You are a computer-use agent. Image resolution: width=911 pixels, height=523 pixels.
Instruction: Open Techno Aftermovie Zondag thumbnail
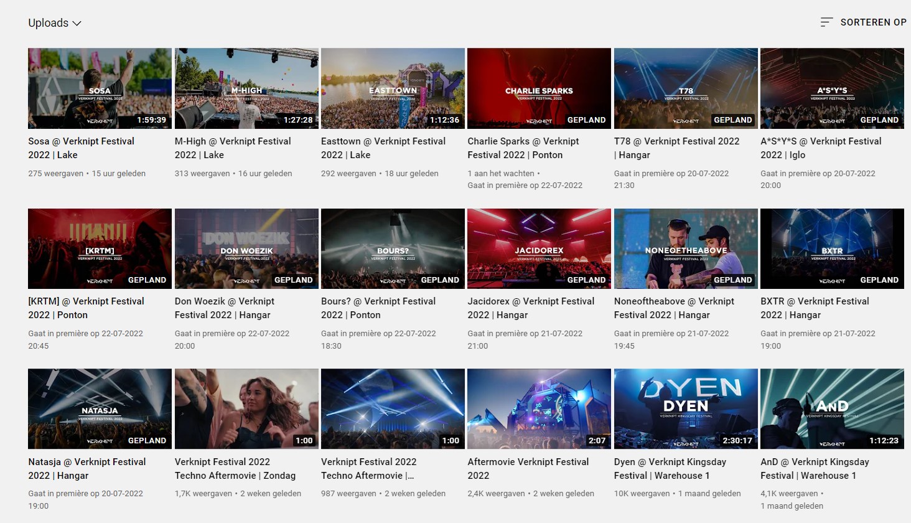[246, 408]
